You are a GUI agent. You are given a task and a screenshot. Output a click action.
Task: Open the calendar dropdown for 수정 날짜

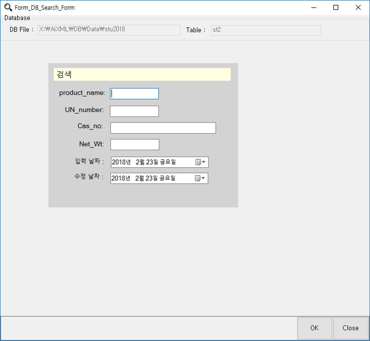point(200,178)
